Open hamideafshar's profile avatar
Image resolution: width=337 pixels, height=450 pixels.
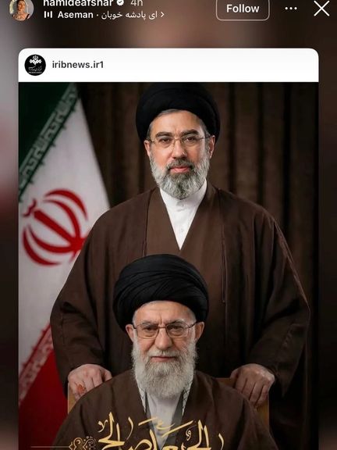click(22, 9)
